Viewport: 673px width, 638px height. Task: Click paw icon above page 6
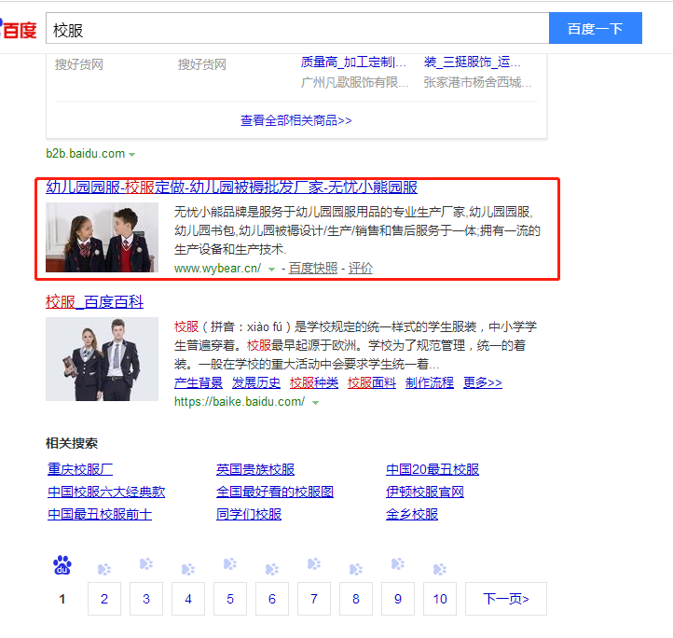click(x=272, y=569)
